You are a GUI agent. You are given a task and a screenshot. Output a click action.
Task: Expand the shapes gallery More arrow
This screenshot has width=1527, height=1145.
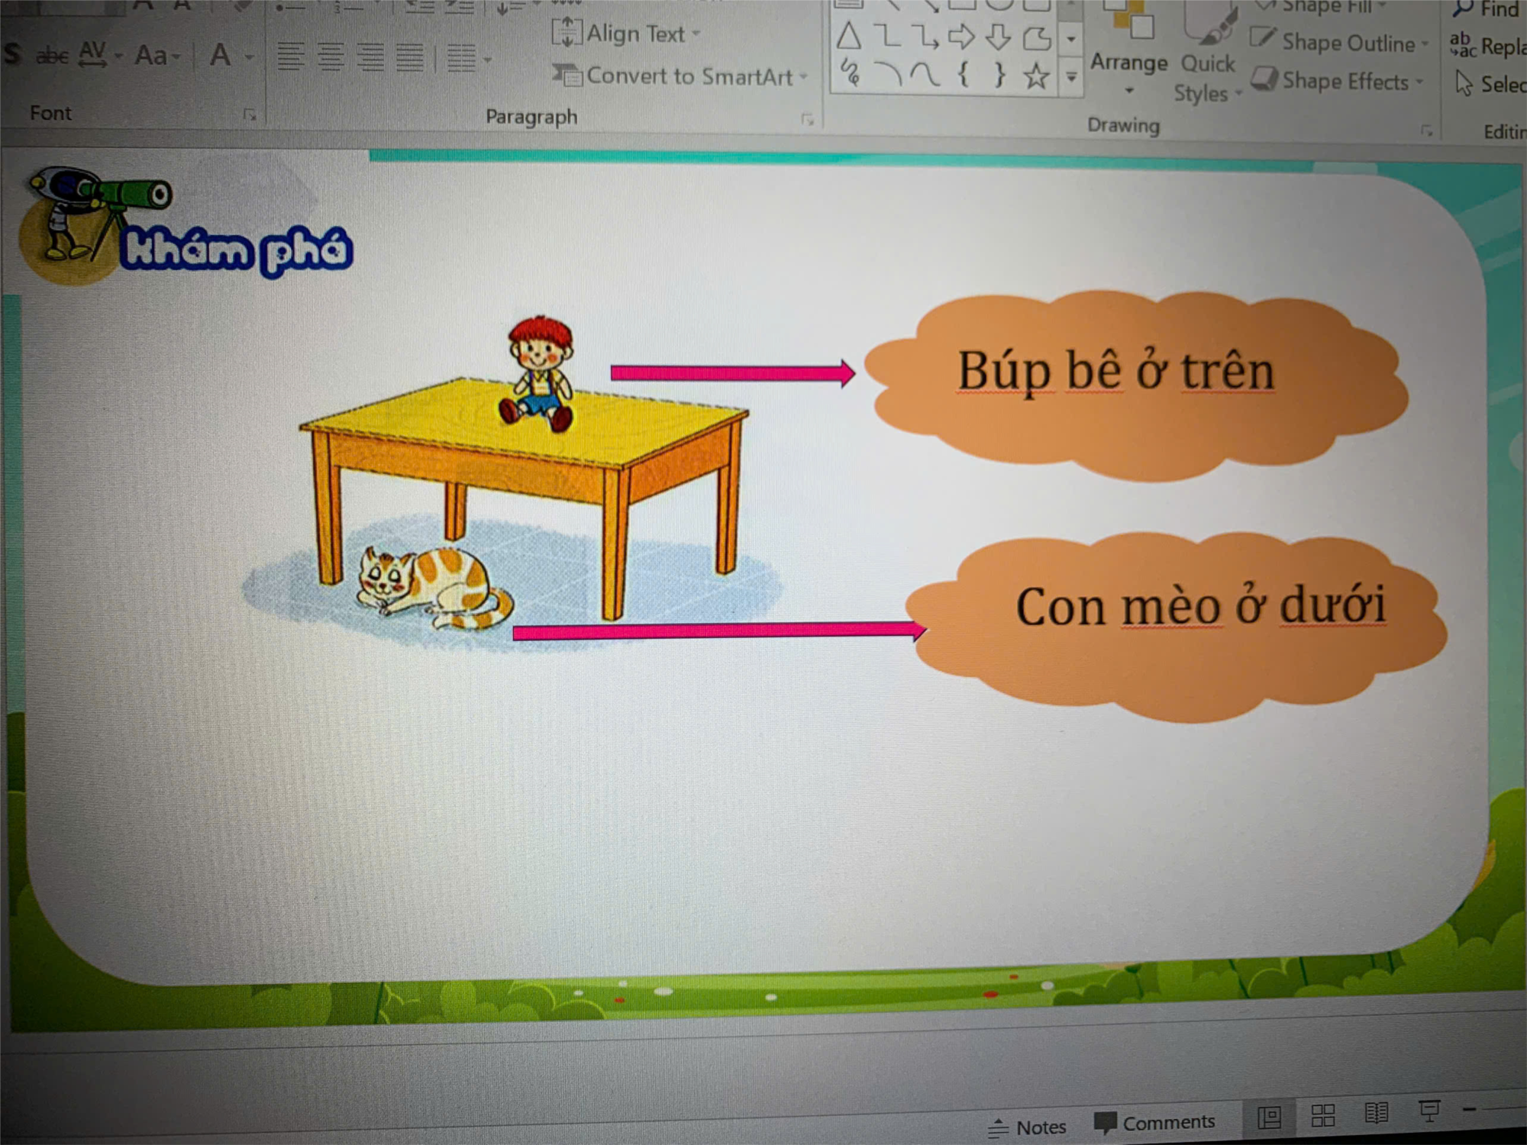tap(1071, 76)
